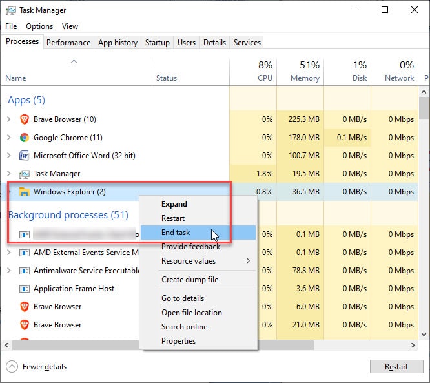Expand the Task Manager app entry
The height and width of the screenshot is (383, 430).
pos(9,174)
